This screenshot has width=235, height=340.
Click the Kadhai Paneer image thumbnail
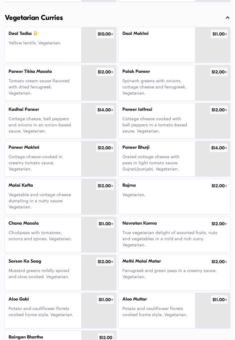[99, 125]
